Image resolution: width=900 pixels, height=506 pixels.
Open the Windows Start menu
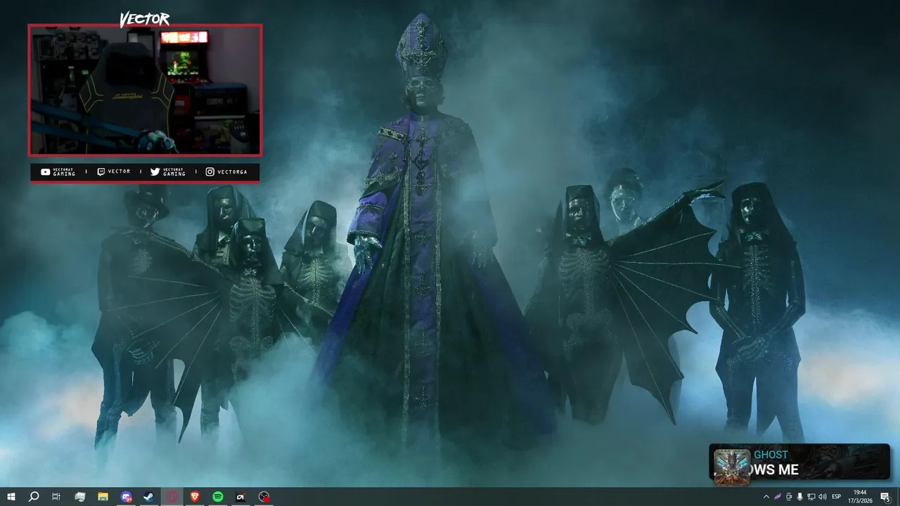click(x=11, y=497)
